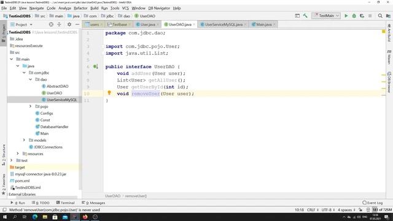
Task: Open the Windows notification center
Action: pyautogui.click(x=386, y=217)
